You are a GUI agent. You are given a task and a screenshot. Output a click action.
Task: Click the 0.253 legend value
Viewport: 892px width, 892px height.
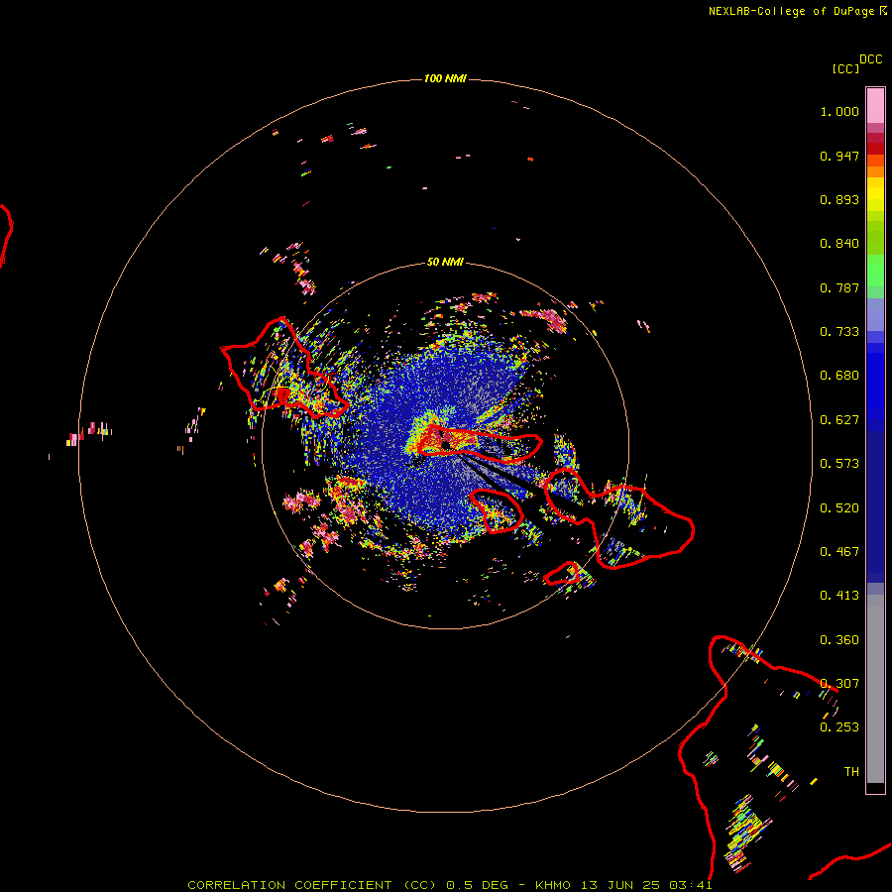point(839,727)
